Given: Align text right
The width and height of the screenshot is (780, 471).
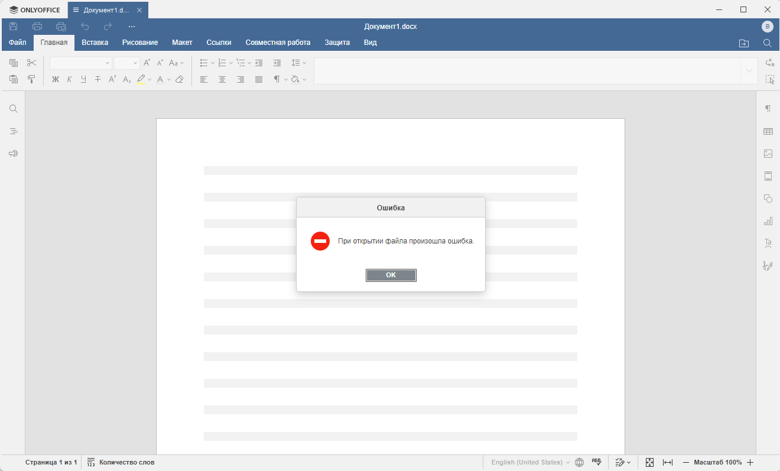Looking at the screenshot, I should (240, 79).
